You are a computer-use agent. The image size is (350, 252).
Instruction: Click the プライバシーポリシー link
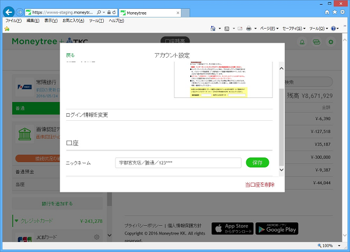(x=143, y=226)
